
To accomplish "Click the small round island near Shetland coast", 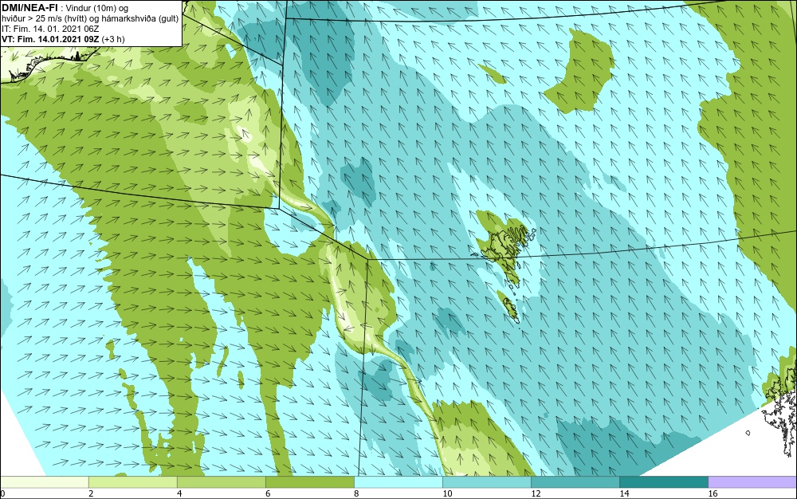I will click(x=748, y=433).
